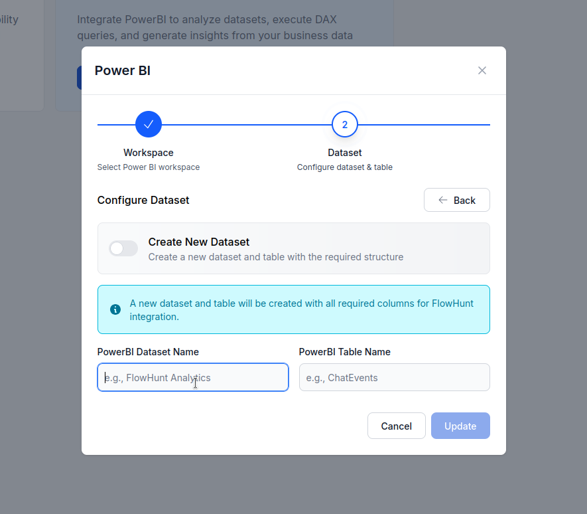Click the "PowerBI Dataset Name" label
This screenshot has width=587, height=514.
pos(148,352)
